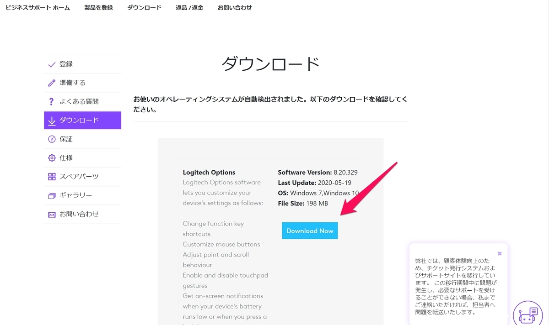Image resolution: width=549 pixels, height=325 pixels.
Task: Select 保証 in the sidebar
Action: tap(83, 139)
